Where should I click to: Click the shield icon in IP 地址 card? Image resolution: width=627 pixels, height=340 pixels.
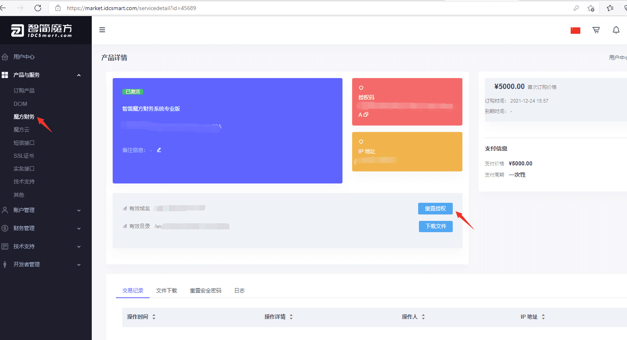coord(361,142)
